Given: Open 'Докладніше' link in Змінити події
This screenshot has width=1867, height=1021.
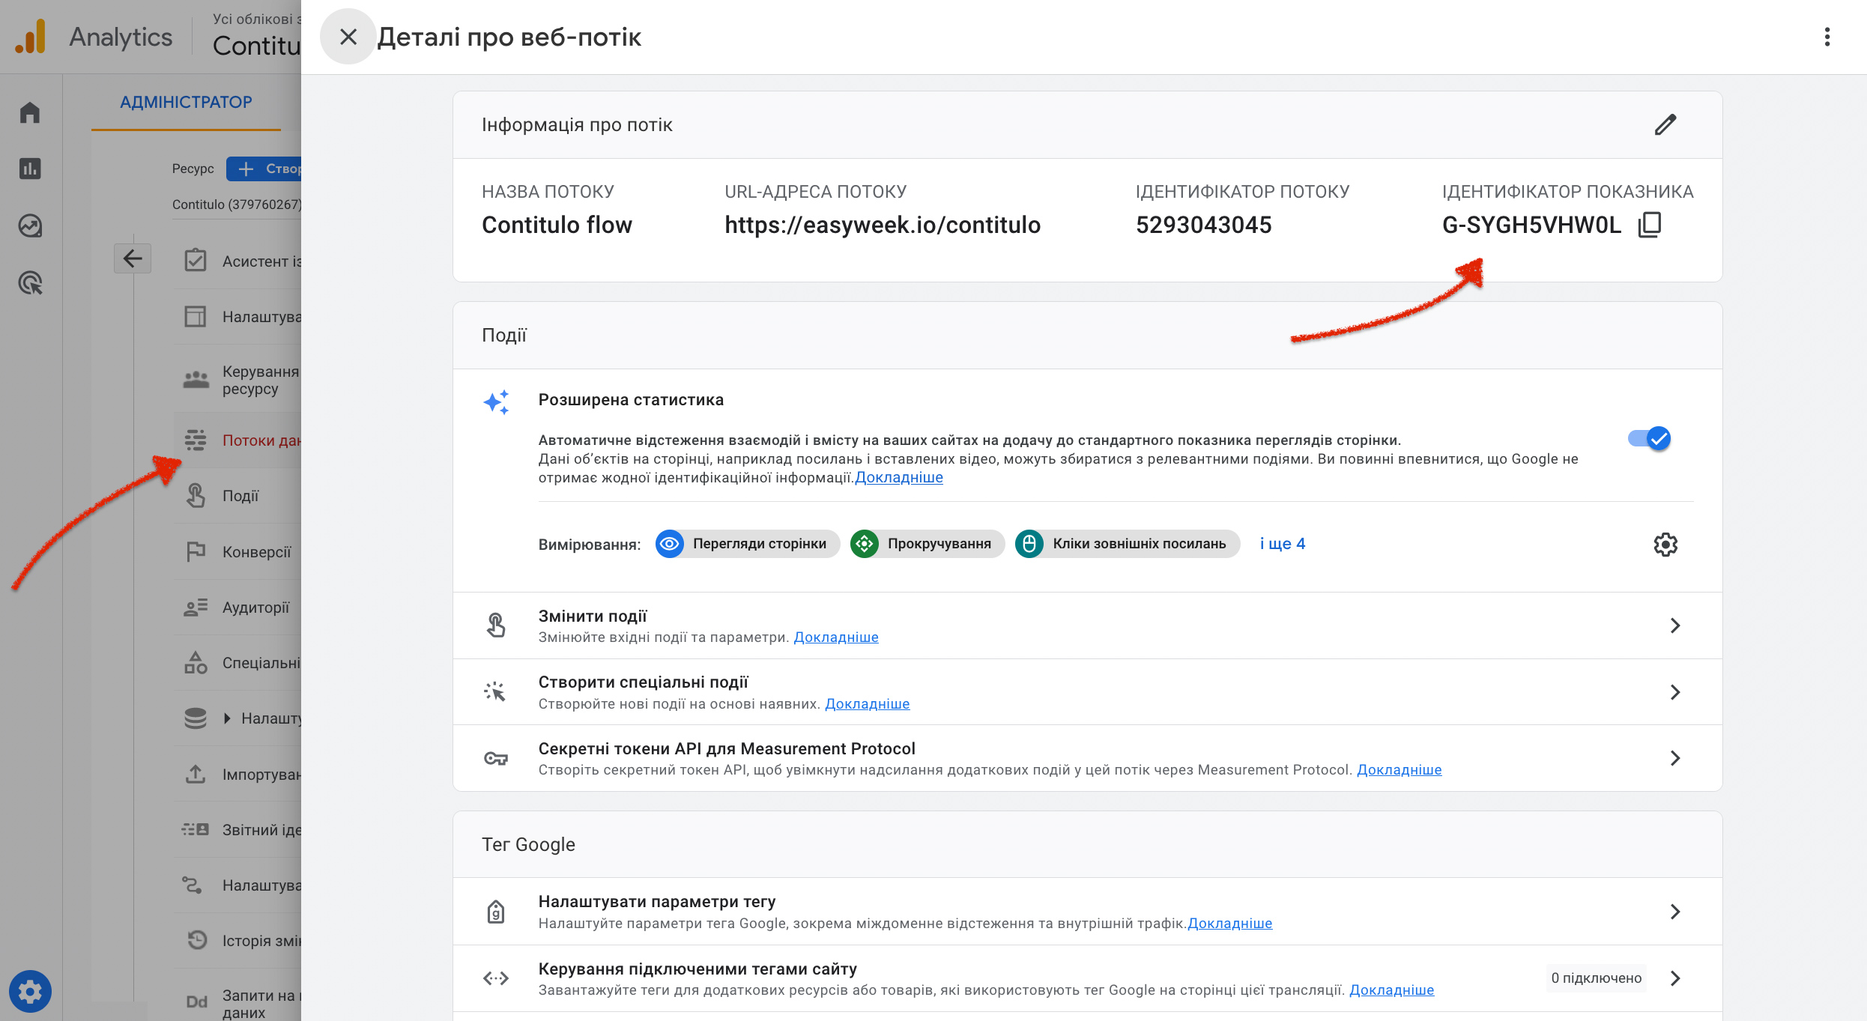Looking at the screenshot, I should (x=835, y=637).
